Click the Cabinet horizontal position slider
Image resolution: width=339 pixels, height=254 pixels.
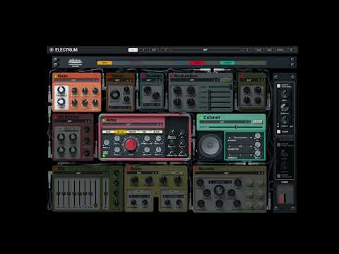click(x=236, y=127)
